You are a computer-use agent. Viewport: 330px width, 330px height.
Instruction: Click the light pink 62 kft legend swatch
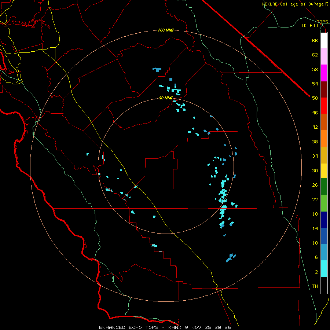point(324,56)
